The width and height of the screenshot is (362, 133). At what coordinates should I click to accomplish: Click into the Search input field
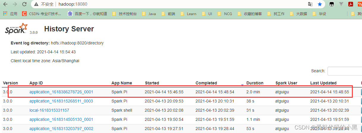(345, 71)
